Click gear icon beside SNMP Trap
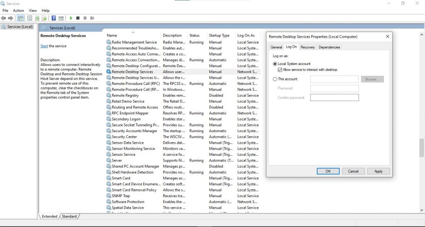The image size is (425, 227). coord(109,196)
